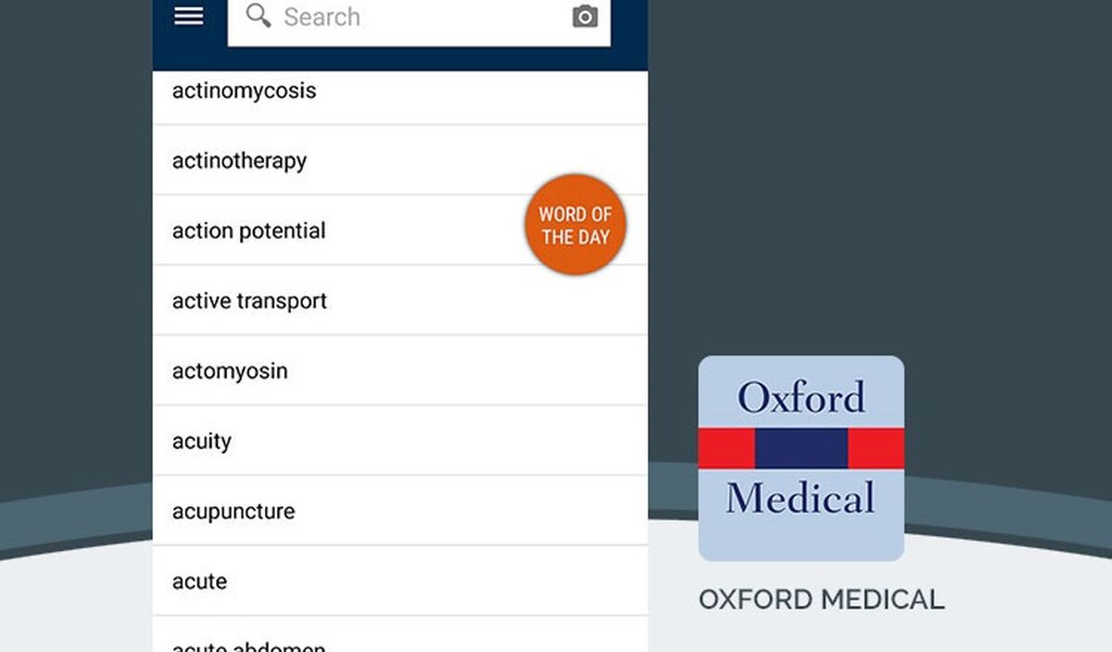This screenshot has height=652, width=1112.
Task: Click the word Oxford in the logo
Action: point(802,398)
